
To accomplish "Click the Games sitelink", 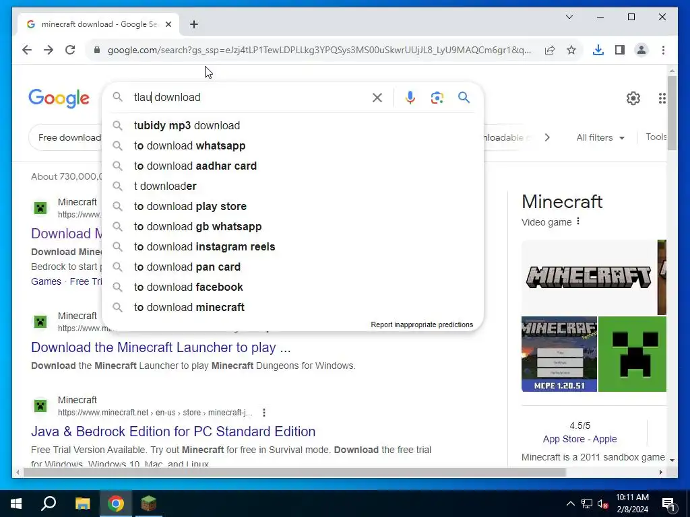I will coord(46,281).
